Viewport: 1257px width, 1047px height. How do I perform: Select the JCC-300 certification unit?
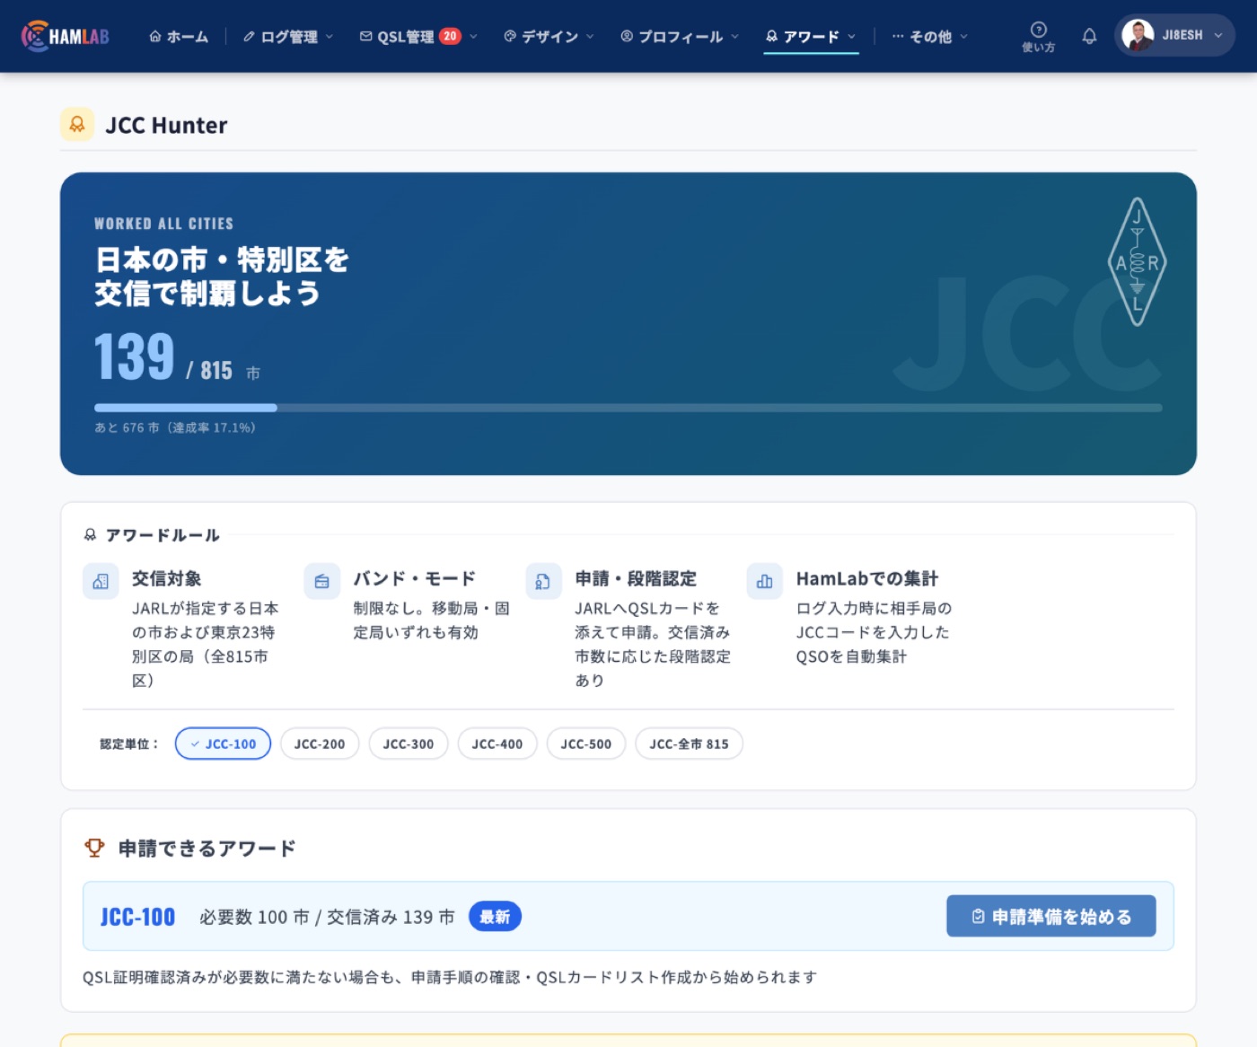coord(409,743)
